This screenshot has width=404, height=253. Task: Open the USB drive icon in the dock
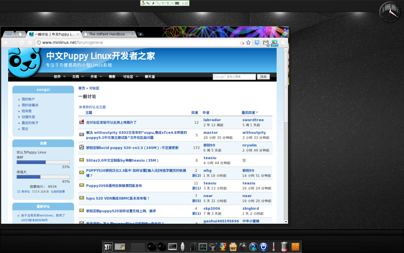tap(182, 247)
